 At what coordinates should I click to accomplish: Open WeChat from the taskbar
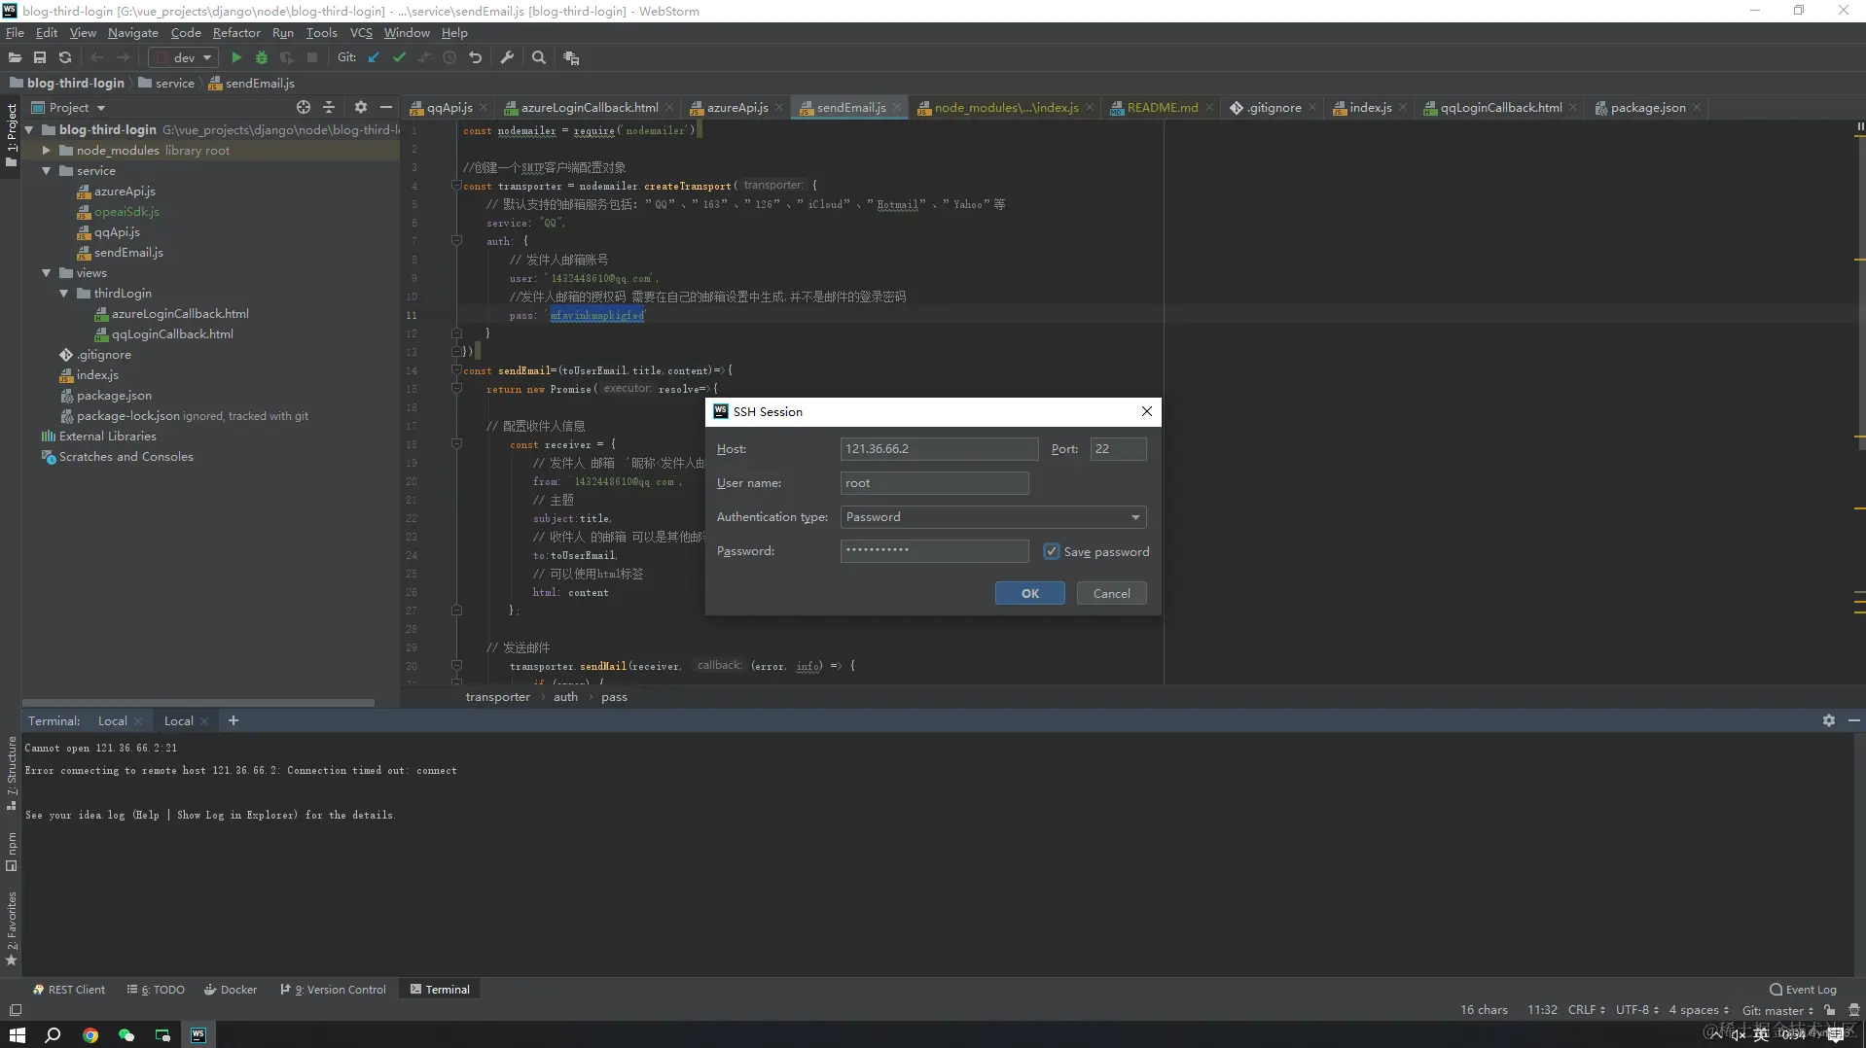click(126, 1034)
